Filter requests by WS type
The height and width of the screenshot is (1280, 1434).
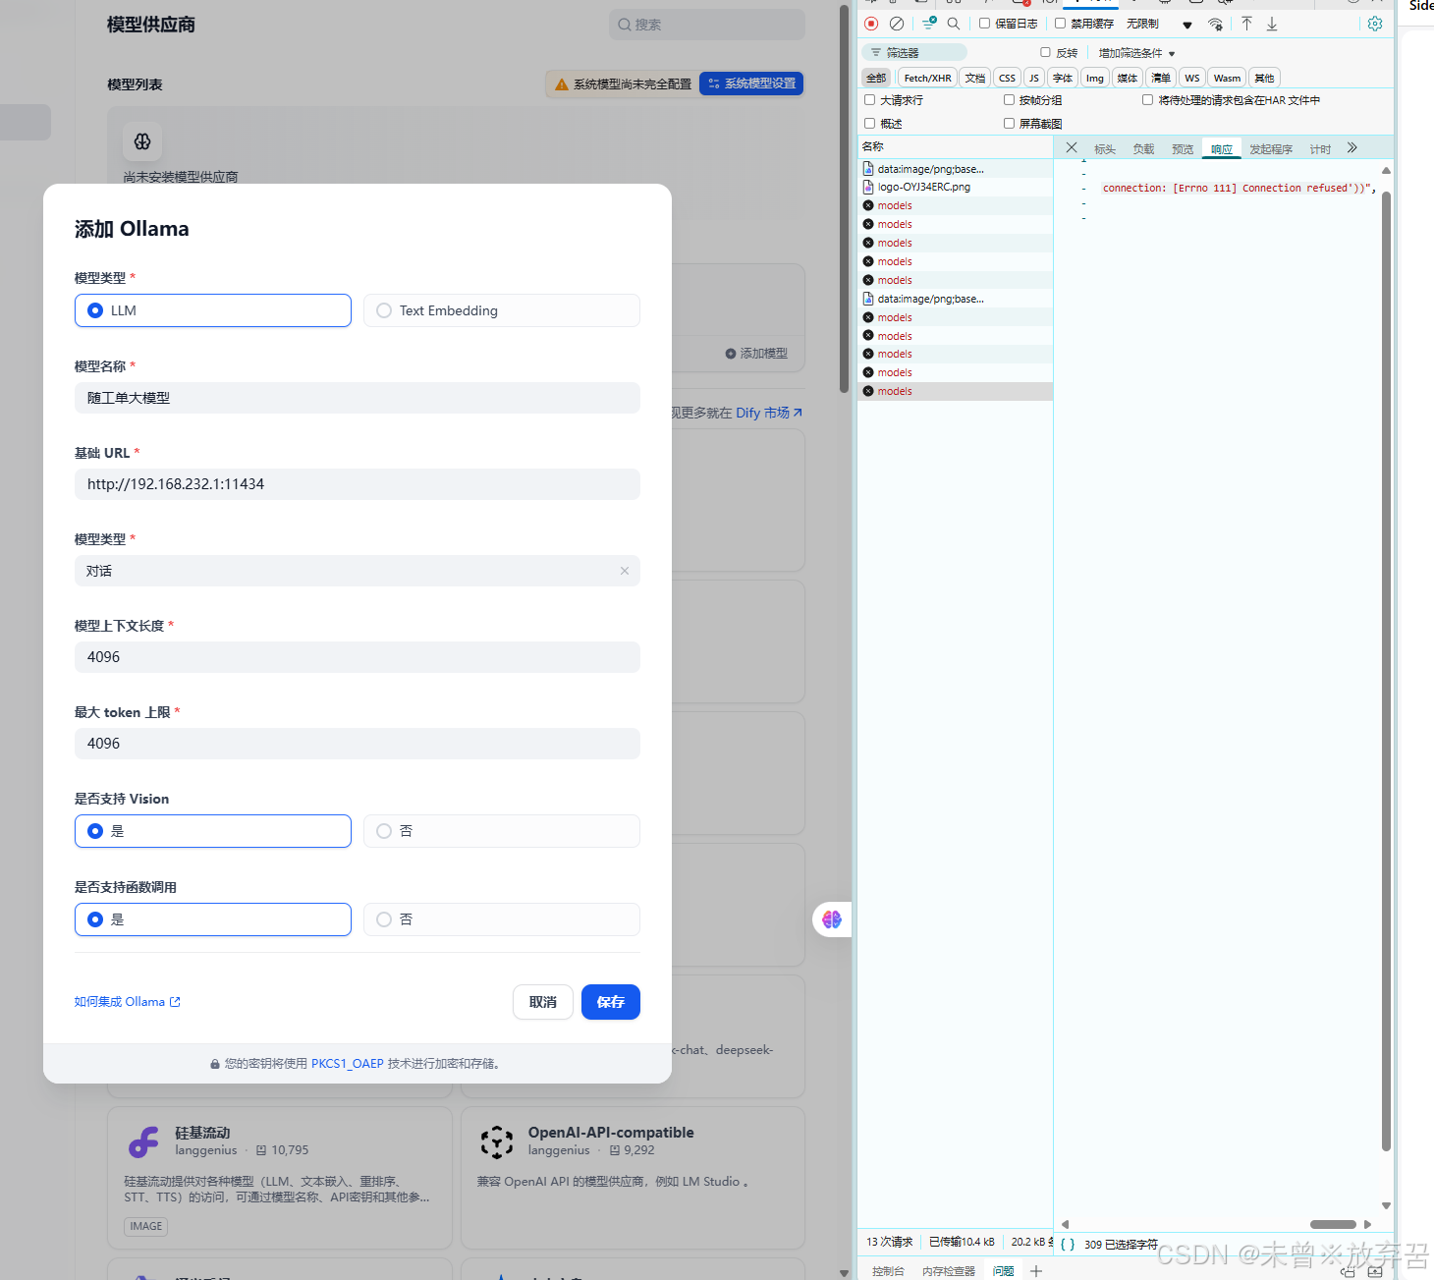click(x=1191, y=78)
